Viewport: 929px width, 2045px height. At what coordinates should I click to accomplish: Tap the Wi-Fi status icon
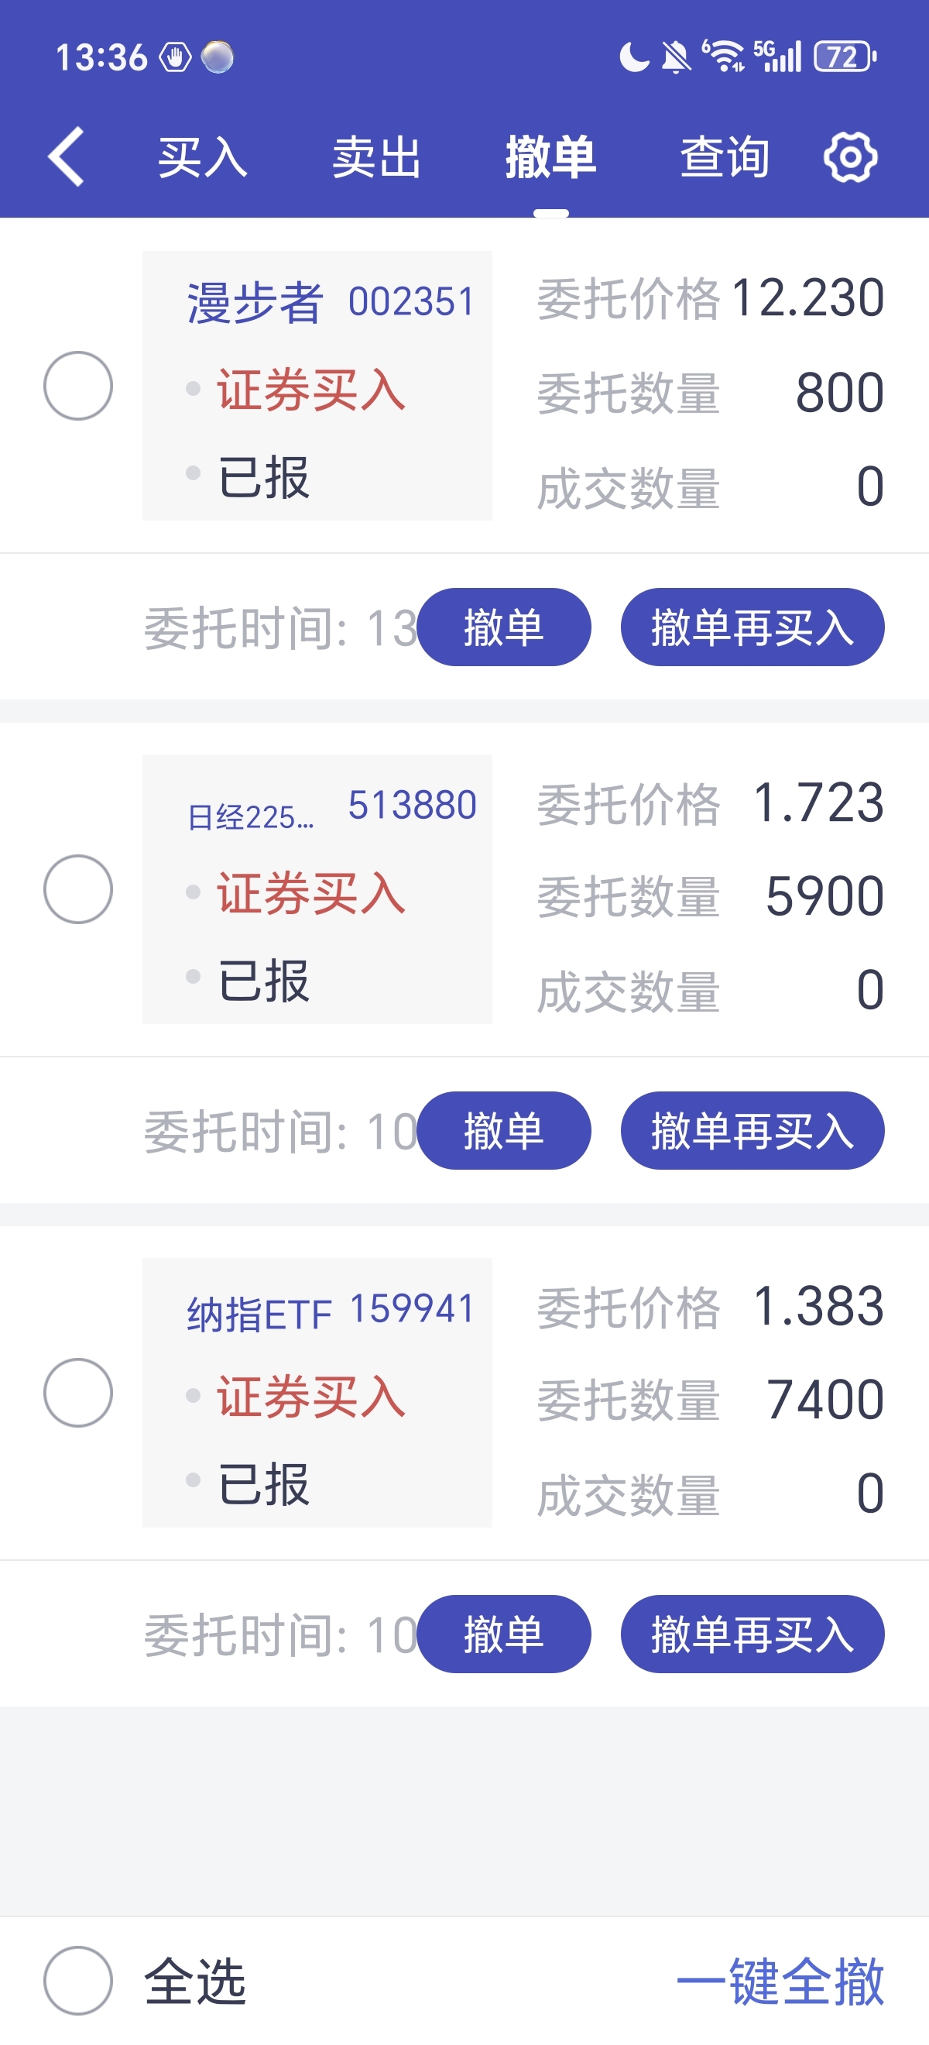click(x=724, y=57)
